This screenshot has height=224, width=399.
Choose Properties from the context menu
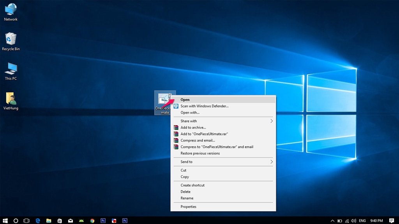coord(188,206)
